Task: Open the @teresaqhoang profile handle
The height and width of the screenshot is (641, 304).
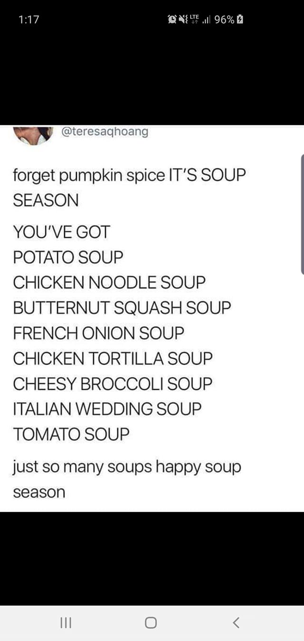Action: click(x=105, y=132)
